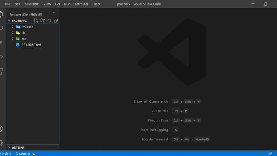This screenshot has width=277, height=156.
Task: Open the Manage gear icon
Action: pyautogui.click(x=1, y=143)
